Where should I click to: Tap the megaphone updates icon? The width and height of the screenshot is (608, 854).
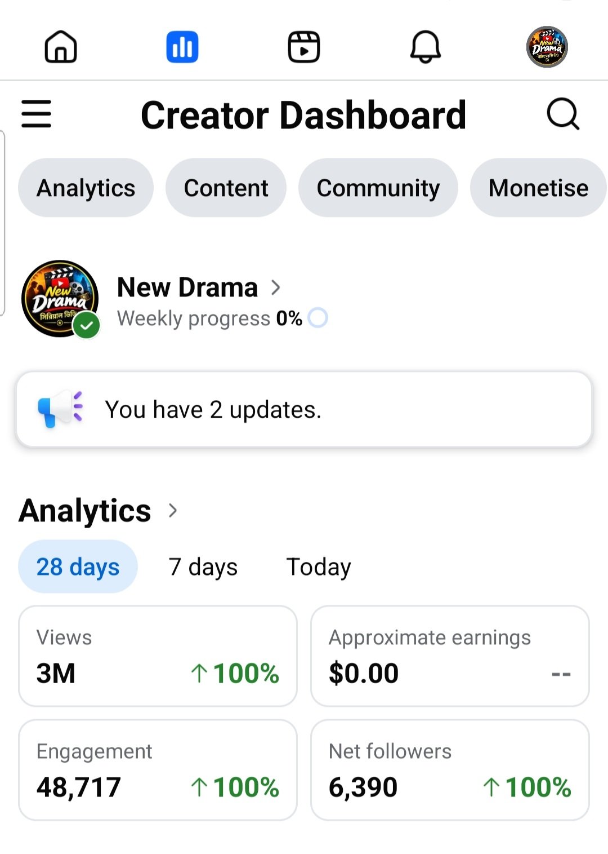pos(60,409)
